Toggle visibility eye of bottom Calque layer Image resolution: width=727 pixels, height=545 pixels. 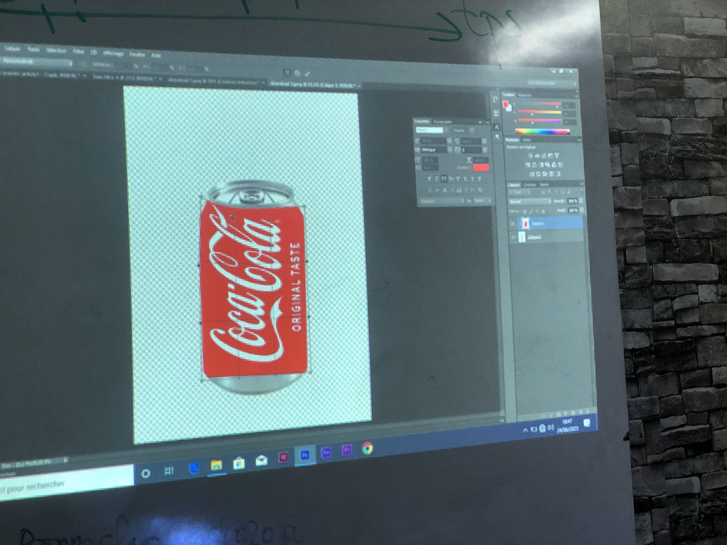(513, 238)
